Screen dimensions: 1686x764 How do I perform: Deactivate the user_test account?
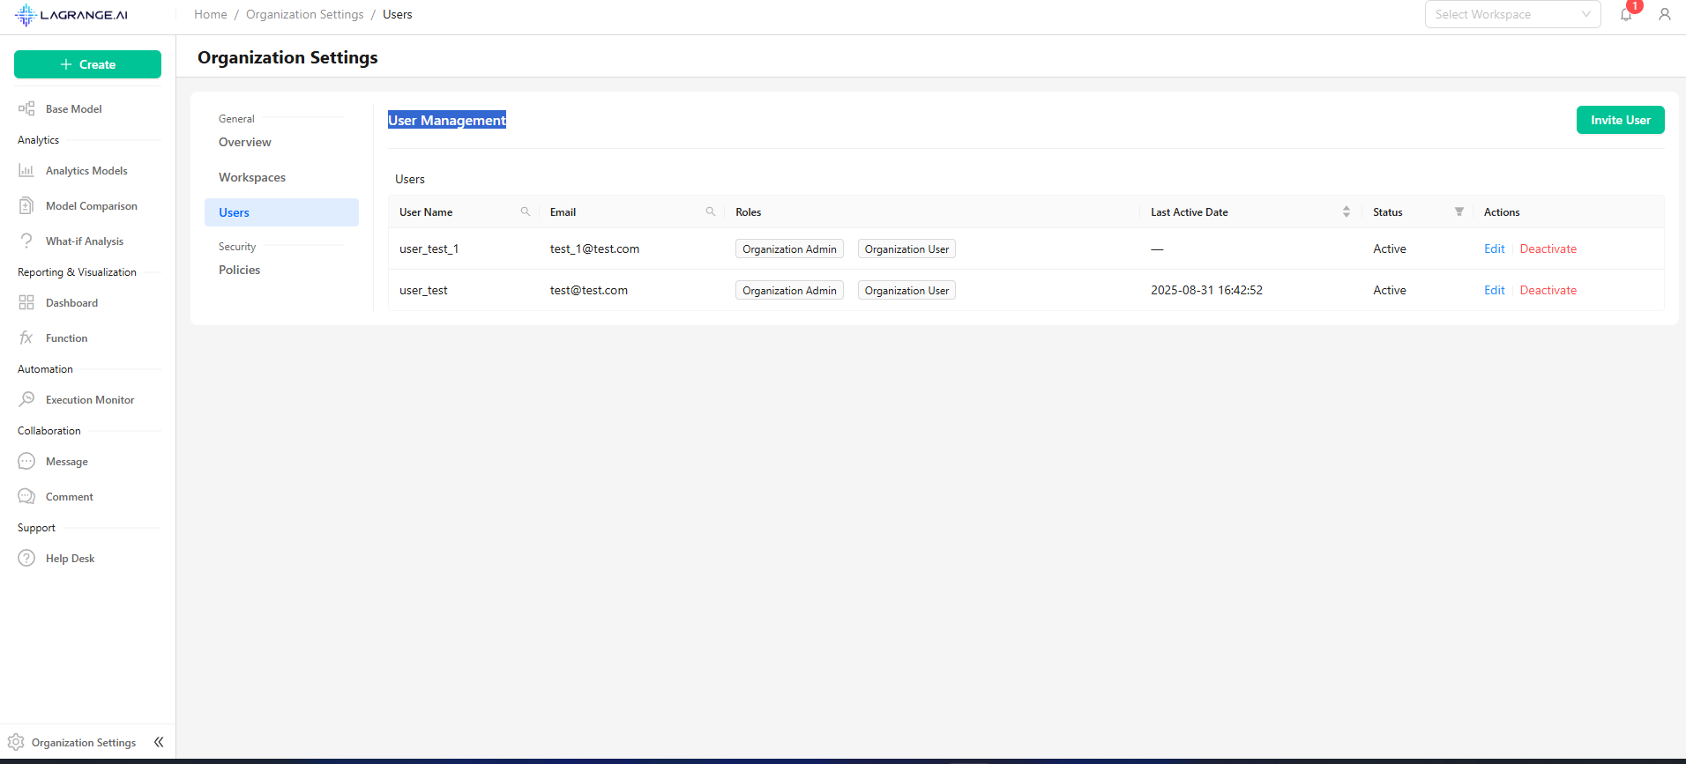1548,290
